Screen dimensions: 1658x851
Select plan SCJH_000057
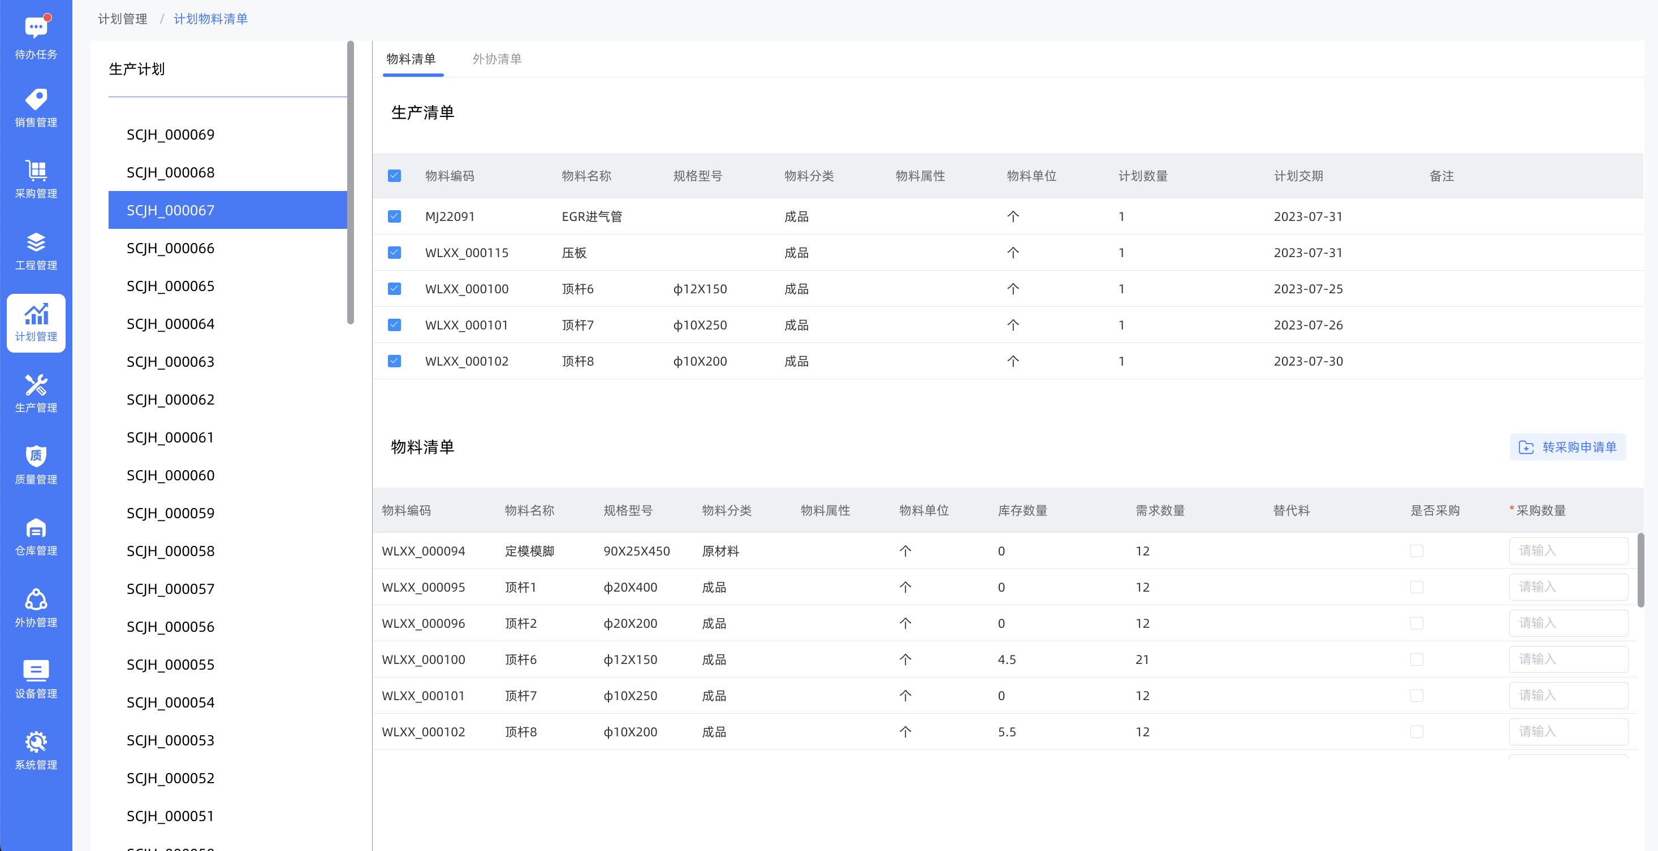click(x=228, y=589)
